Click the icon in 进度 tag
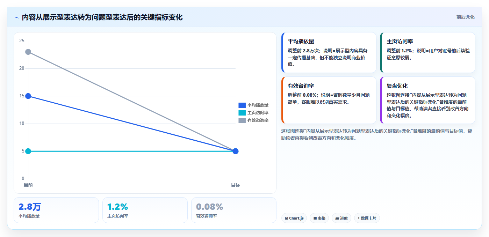The width and height of the screenshot is (489, 237). (x=337, y=218)
